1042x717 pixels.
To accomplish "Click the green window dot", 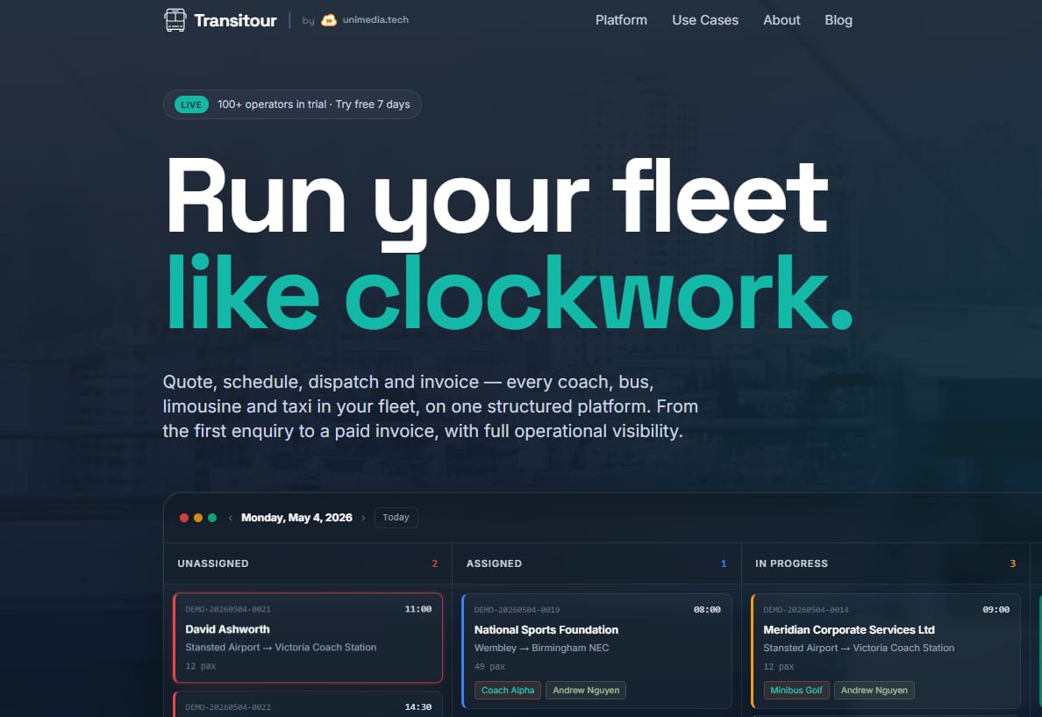I will 212,518.
